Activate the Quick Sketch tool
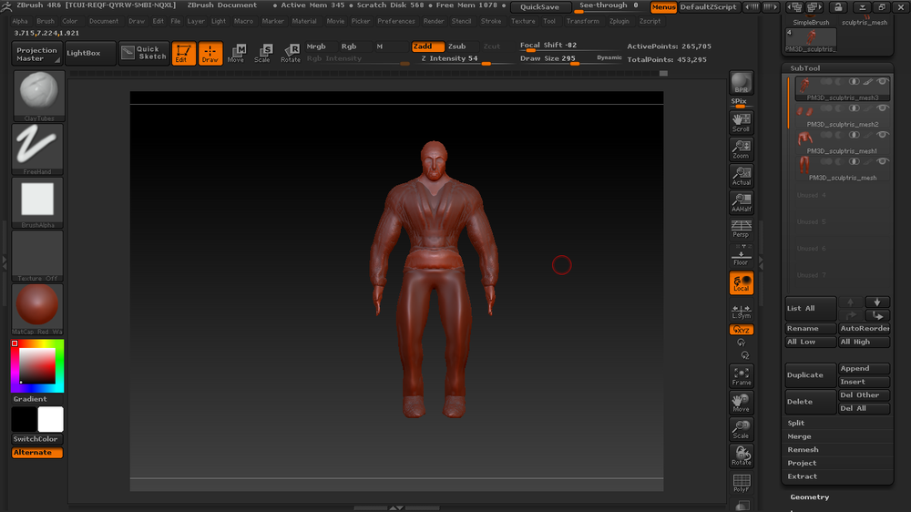 pos(144,54)
